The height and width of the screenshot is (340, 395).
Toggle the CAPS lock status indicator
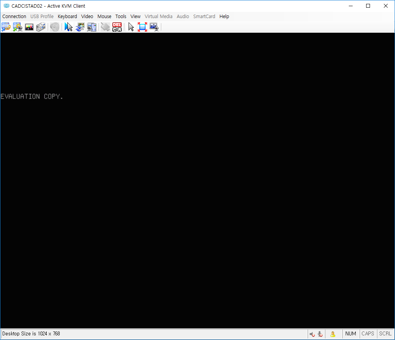368,334
